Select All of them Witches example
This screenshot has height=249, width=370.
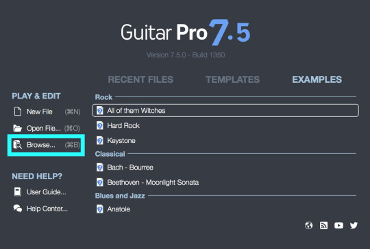click(225, 111)
